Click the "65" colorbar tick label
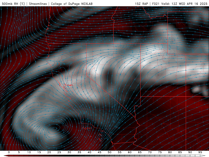The width and height of the screenshot is (209, 157). click(140, 152)
